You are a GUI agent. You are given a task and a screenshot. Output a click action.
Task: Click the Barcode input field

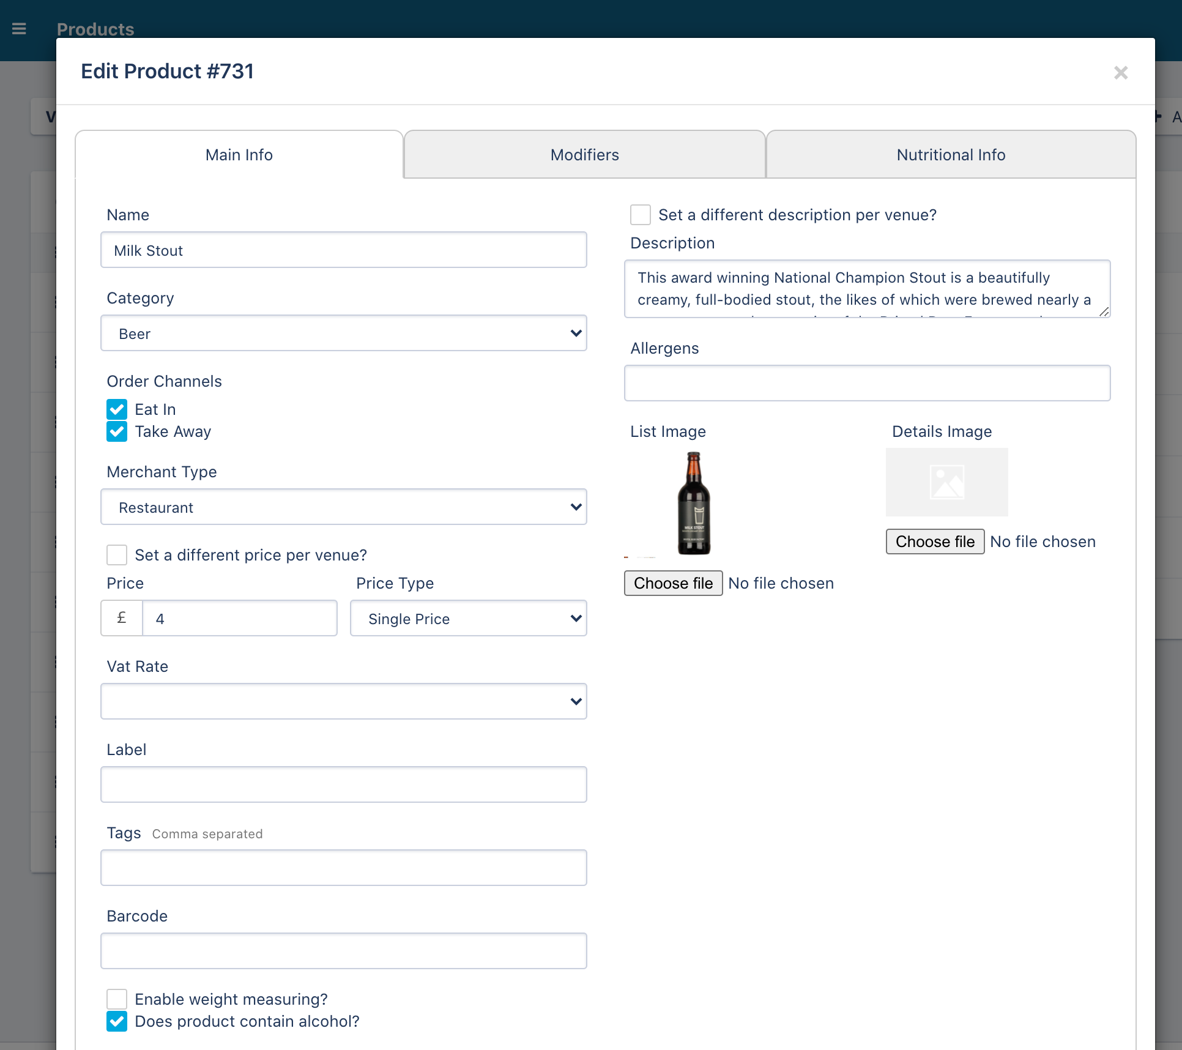pos(344,951)
